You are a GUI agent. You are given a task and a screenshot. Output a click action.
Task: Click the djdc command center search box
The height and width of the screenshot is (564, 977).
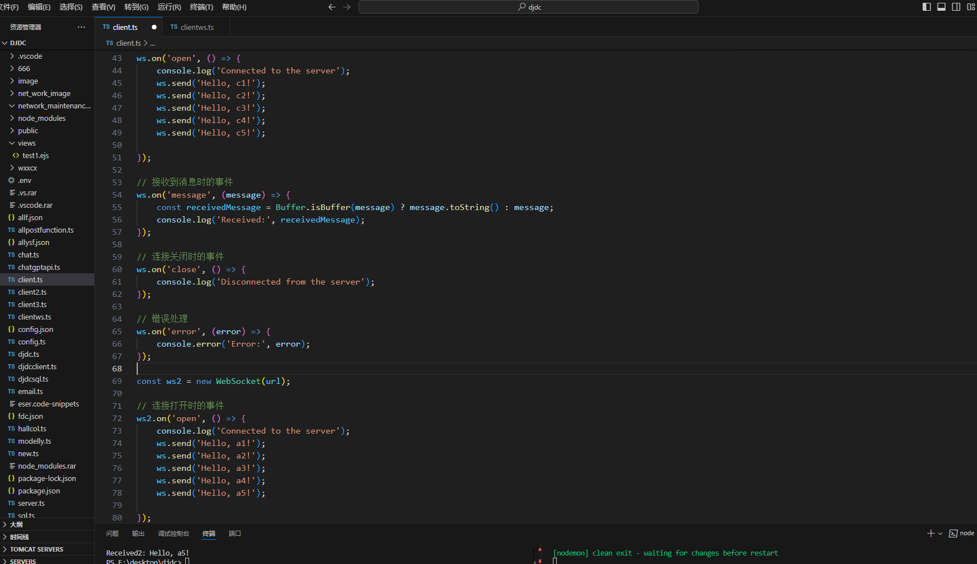click(x=529, y=7)
